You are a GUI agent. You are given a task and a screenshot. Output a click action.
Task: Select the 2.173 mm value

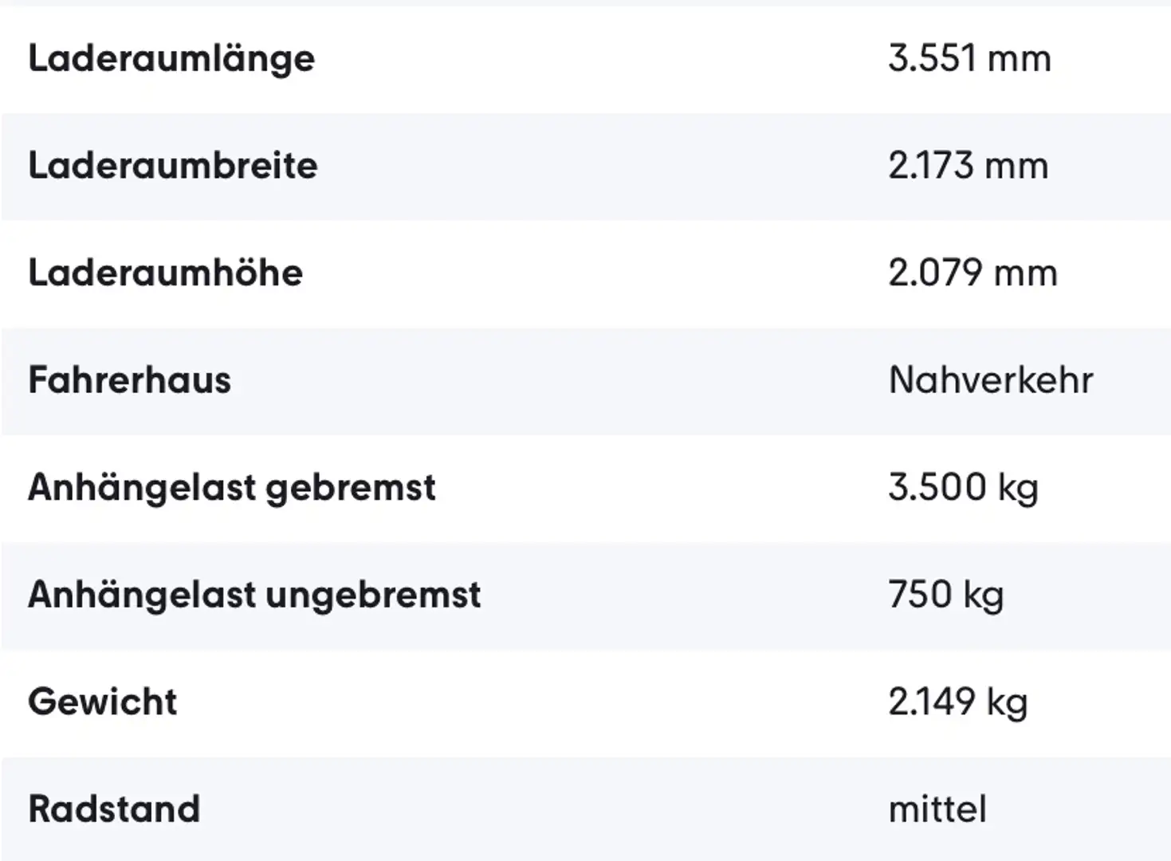(x=968, y=166)
